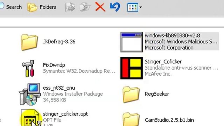Click the Search toolbar button
Screen dimensions: 224x126
(11, 7)
